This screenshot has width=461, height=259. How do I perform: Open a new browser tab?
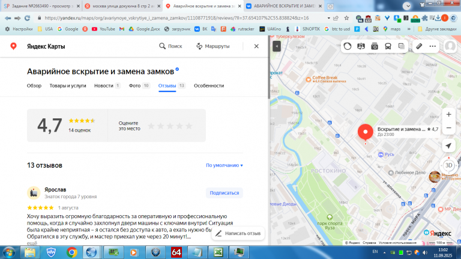click(330, 6)
